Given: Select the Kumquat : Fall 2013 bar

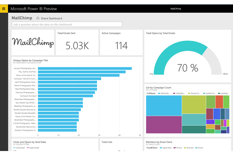Looking at the screenshot, I should coord(70,79).
